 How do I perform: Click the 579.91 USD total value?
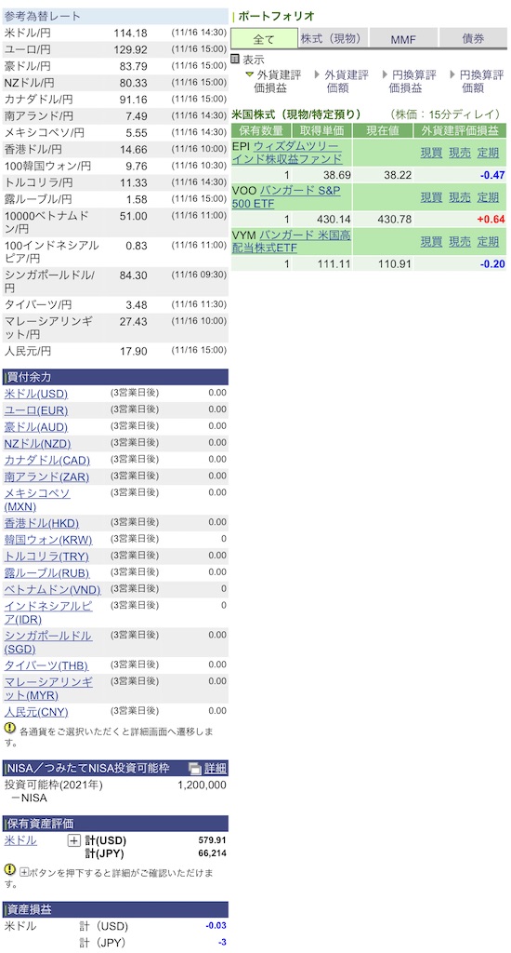(x=213, y=841)
